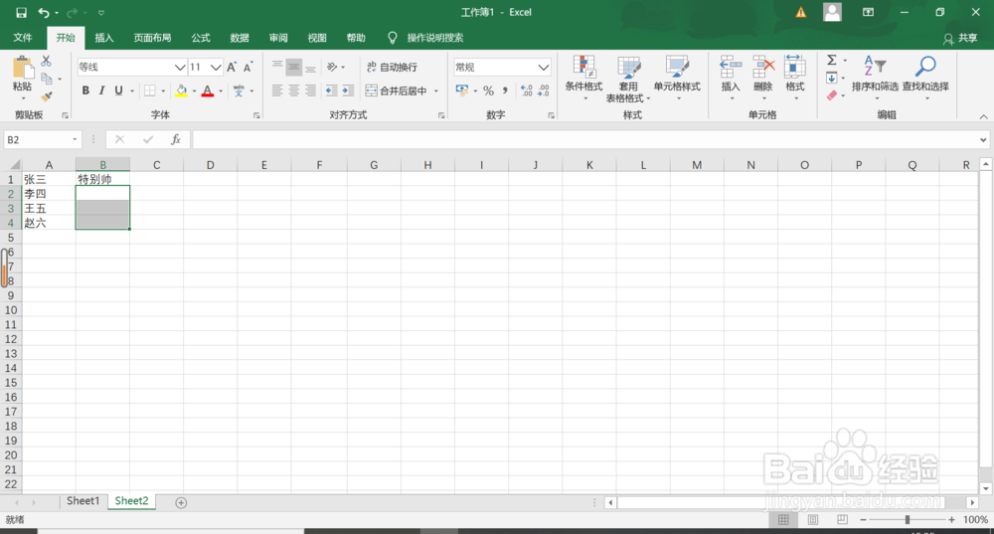Decrease font size with the small A
994x534 pixels.
click(x=248, y=68)
